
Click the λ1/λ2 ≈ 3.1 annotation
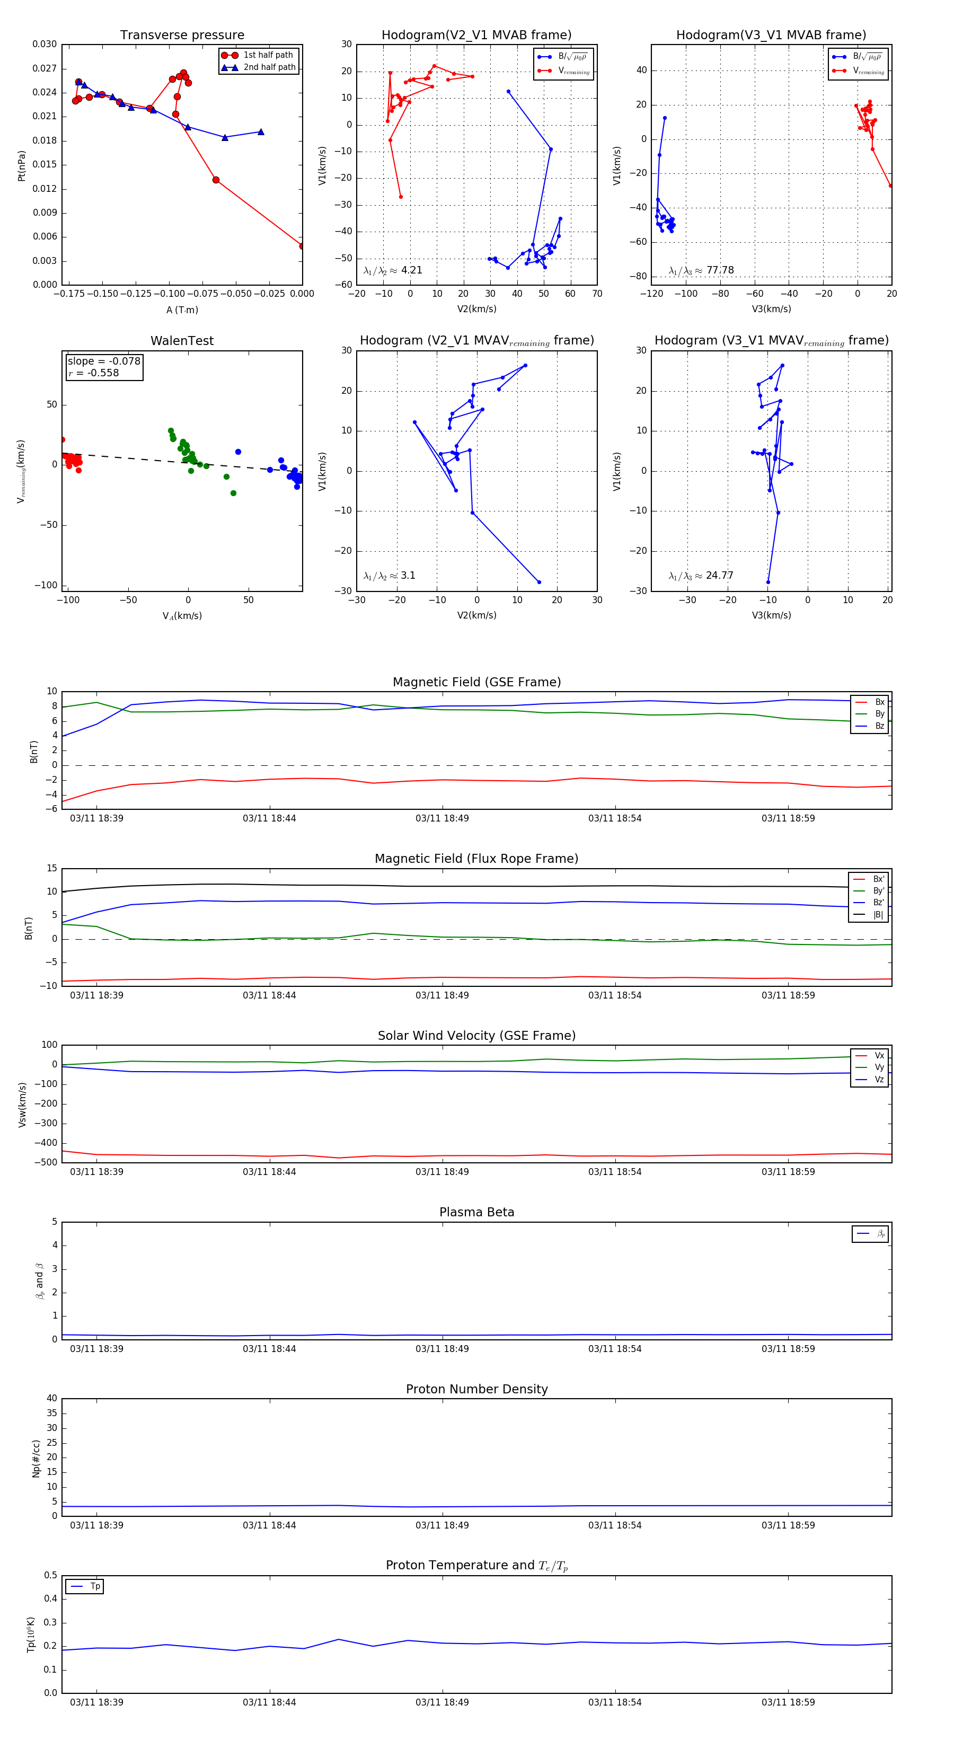[x=389, y=576]
